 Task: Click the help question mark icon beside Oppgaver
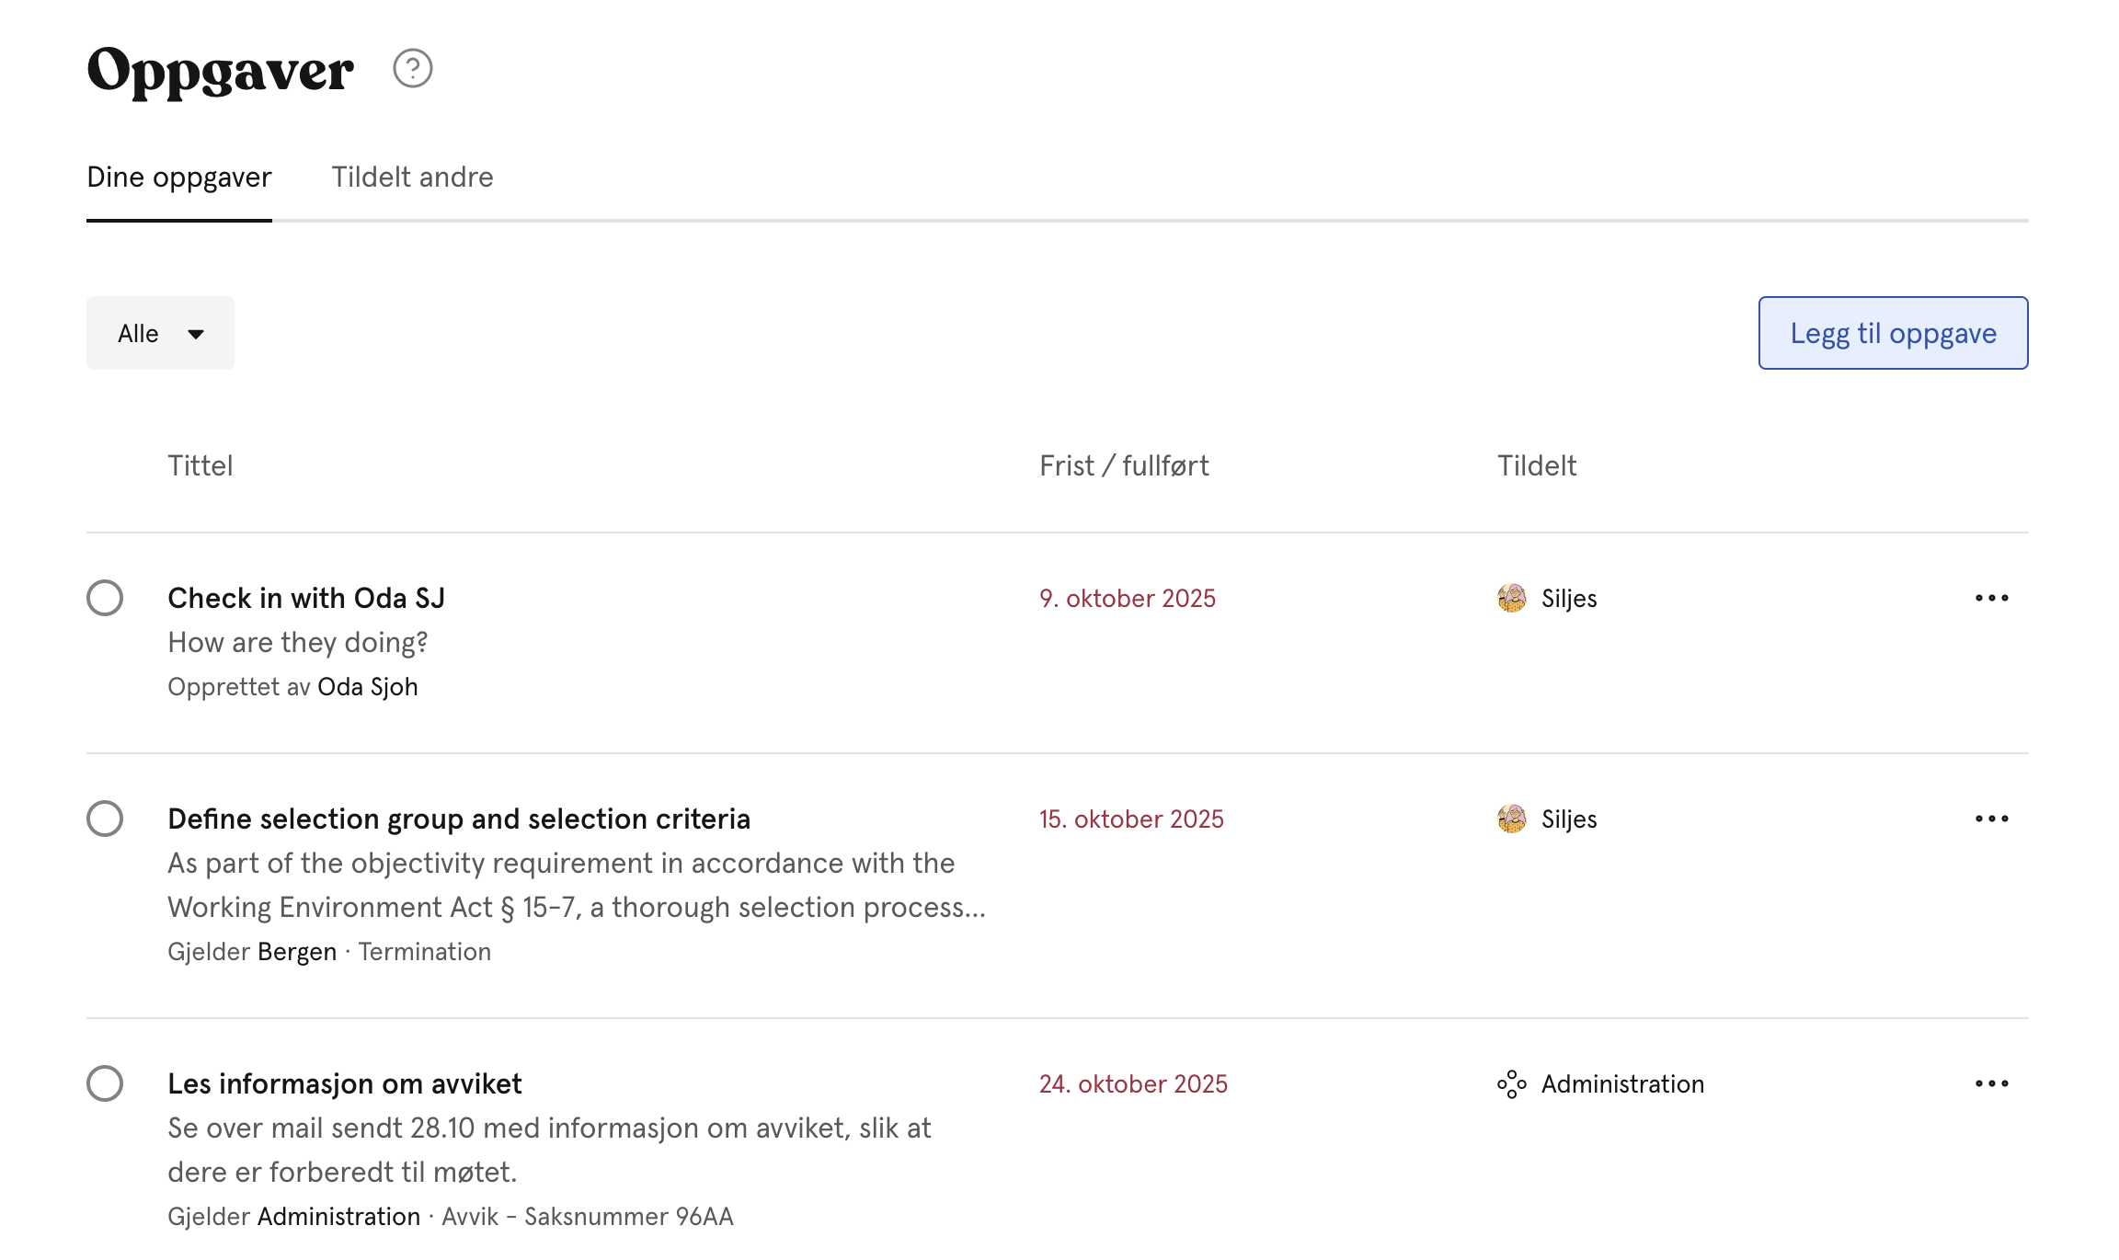(x=413, y=68)
